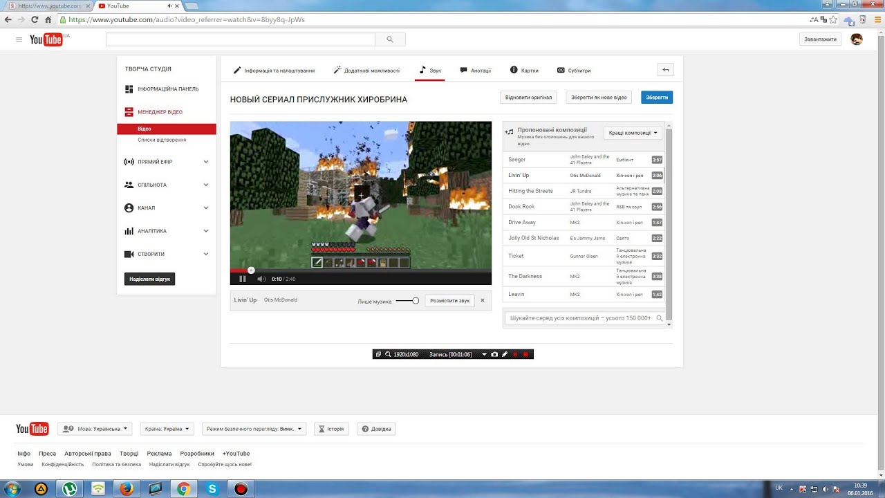Select the Seeger track row
This screenshot has height=498, width=885.
[x=584, y=160]
